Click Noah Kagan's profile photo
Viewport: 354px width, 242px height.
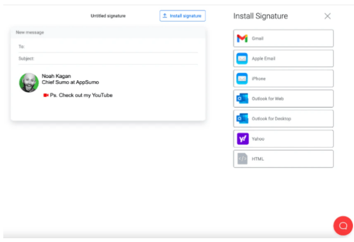(29, 82)
